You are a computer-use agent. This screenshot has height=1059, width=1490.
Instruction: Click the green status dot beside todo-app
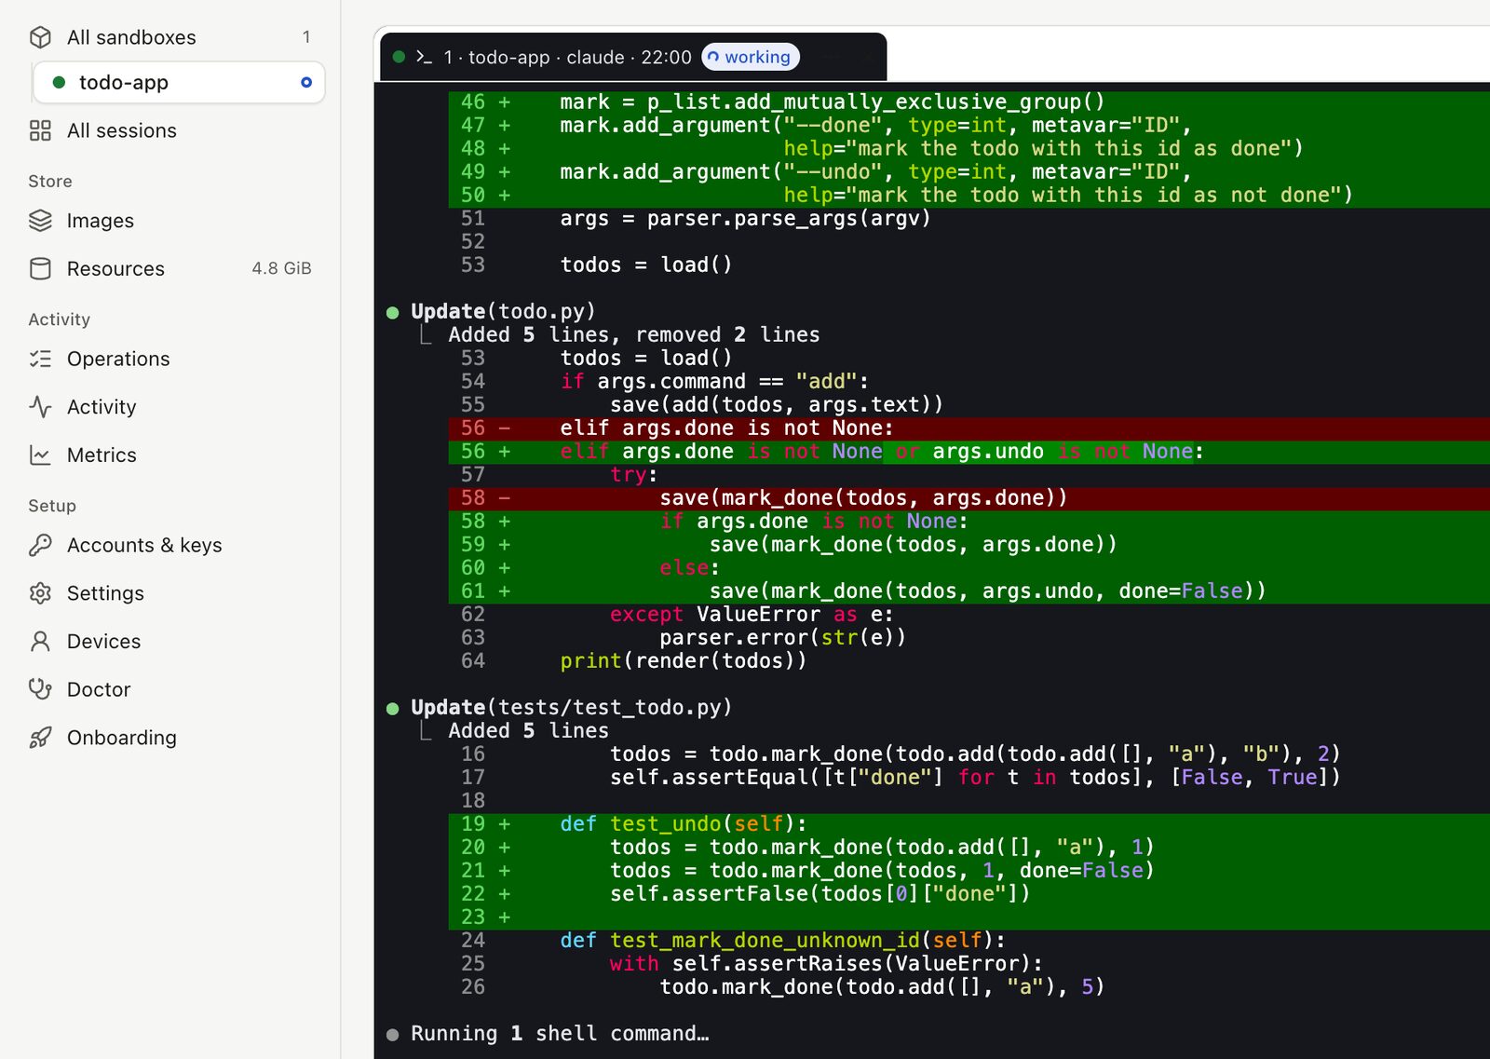click(x=59, y=82)
